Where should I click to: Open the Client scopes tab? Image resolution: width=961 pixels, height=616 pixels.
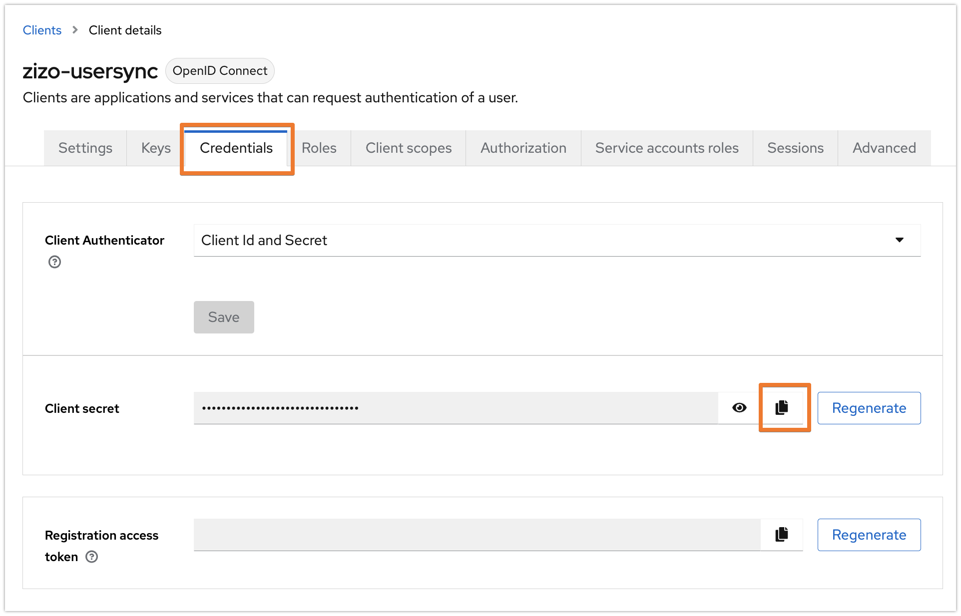[x=409, y=148]
